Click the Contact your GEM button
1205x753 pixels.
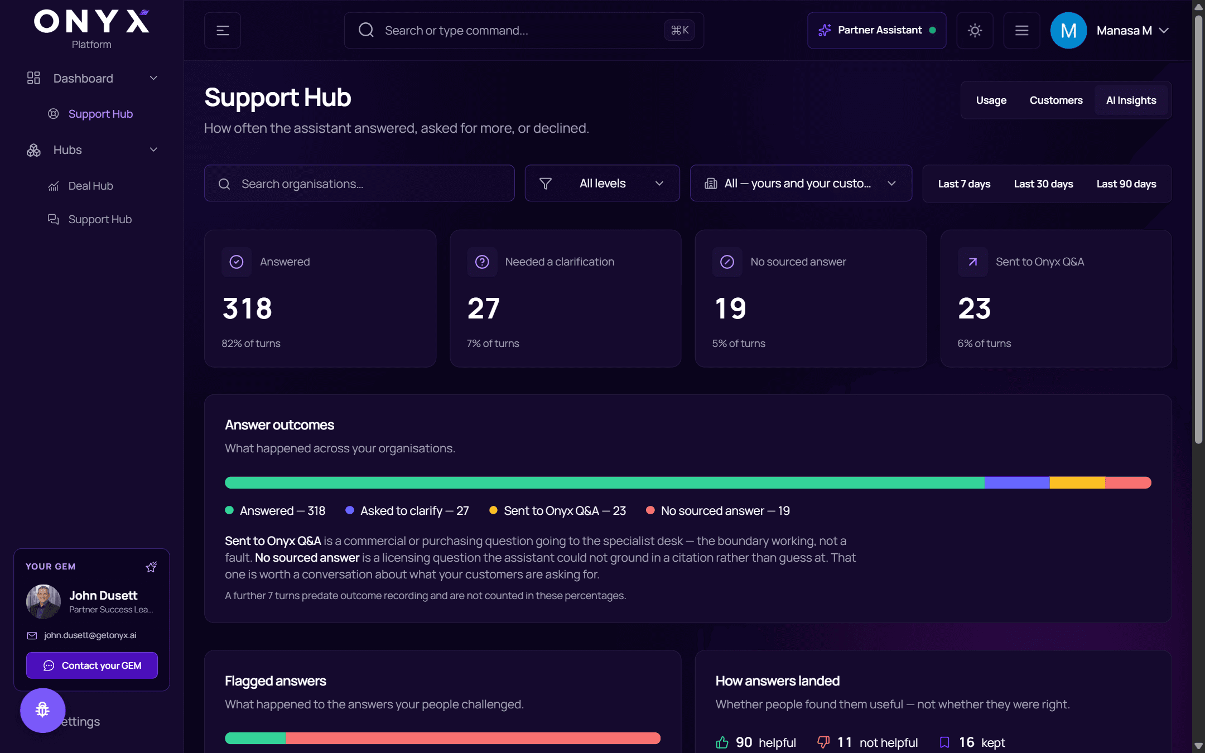tap(92, 665)
